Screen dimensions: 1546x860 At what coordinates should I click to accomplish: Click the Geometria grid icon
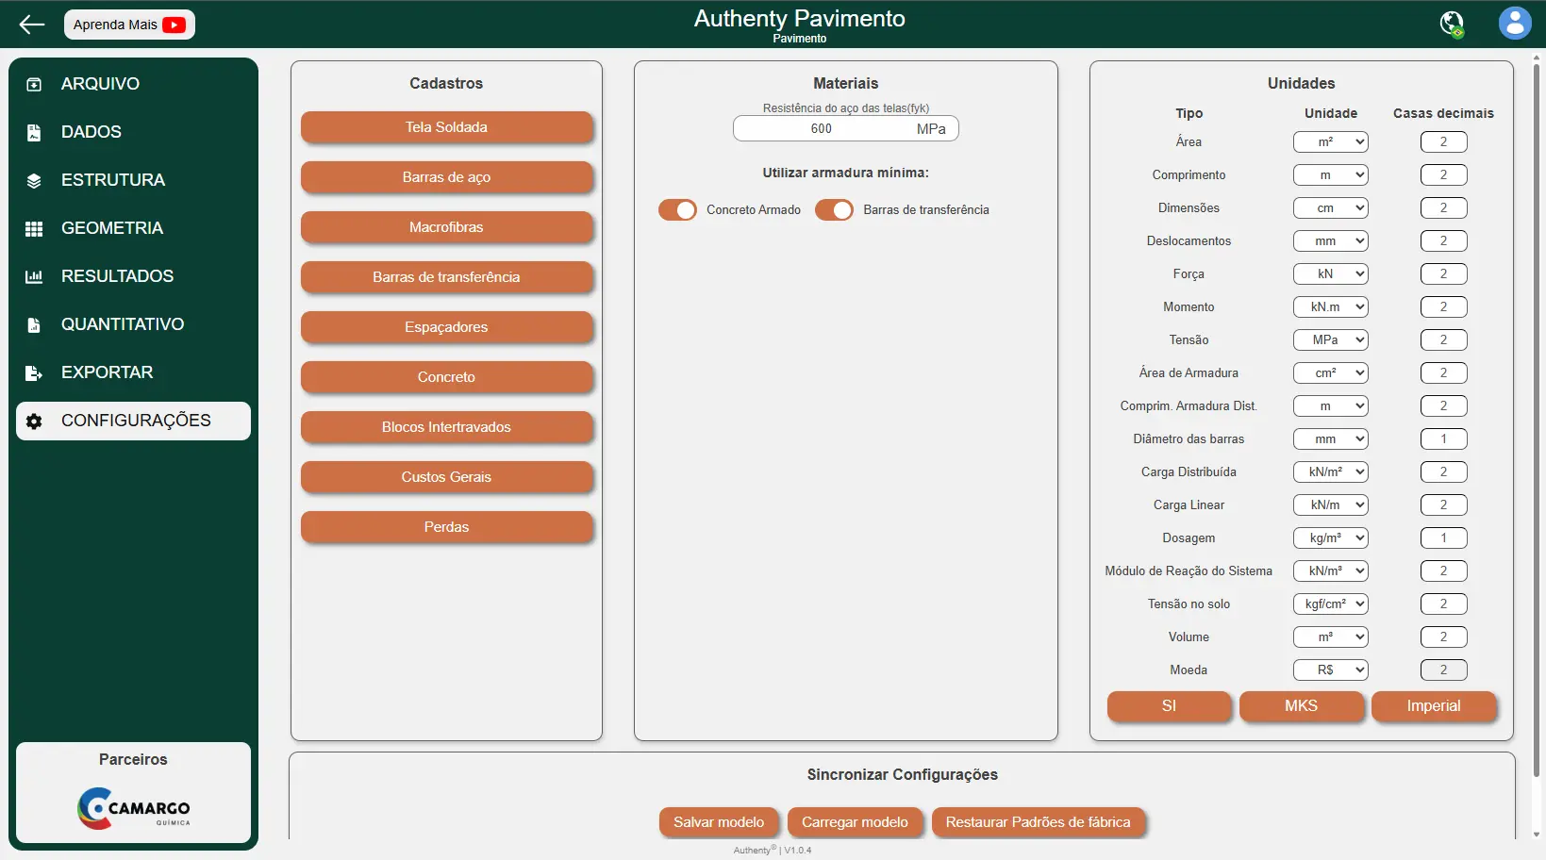coord(34,229)
